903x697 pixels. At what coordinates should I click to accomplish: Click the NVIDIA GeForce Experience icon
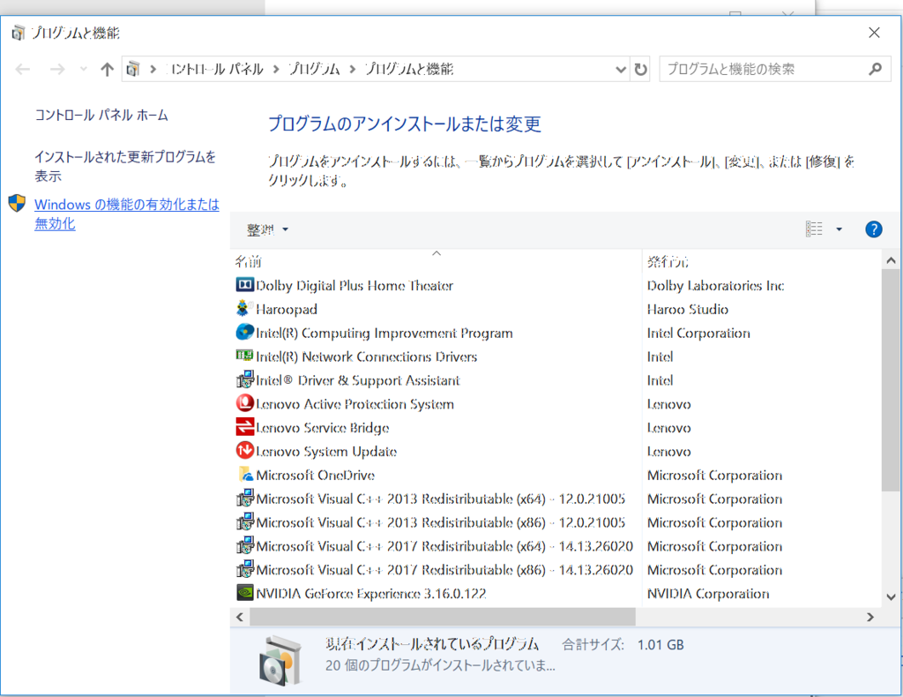coord(245,592)
